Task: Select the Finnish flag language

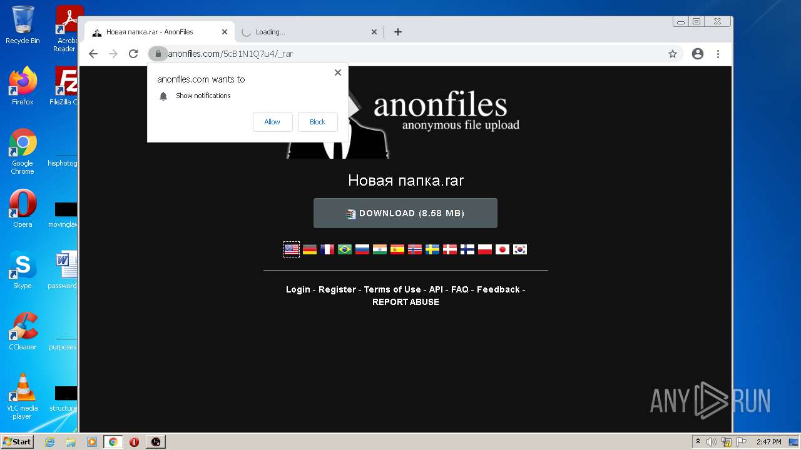Action: pos(467,249)
